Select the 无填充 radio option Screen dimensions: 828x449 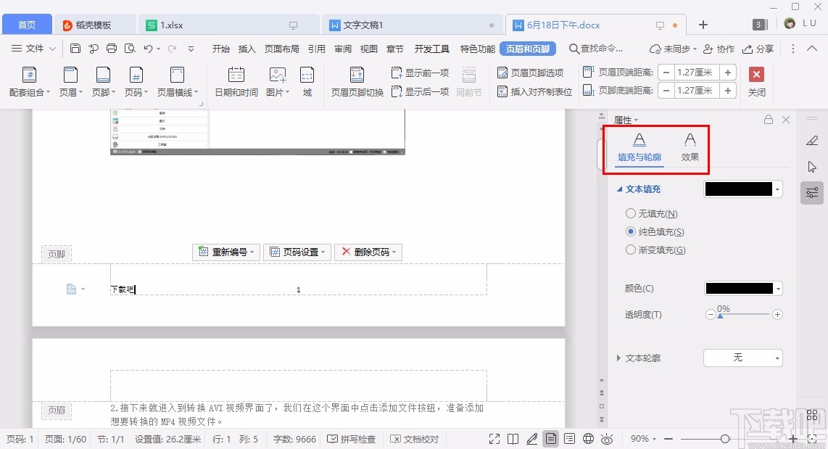[631, 214]
